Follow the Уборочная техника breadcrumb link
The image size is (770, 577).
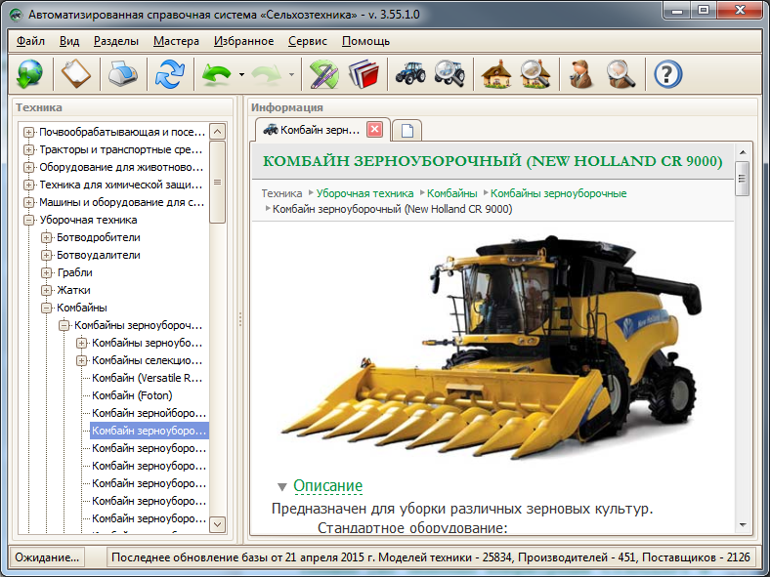click(x=364, y=193)
